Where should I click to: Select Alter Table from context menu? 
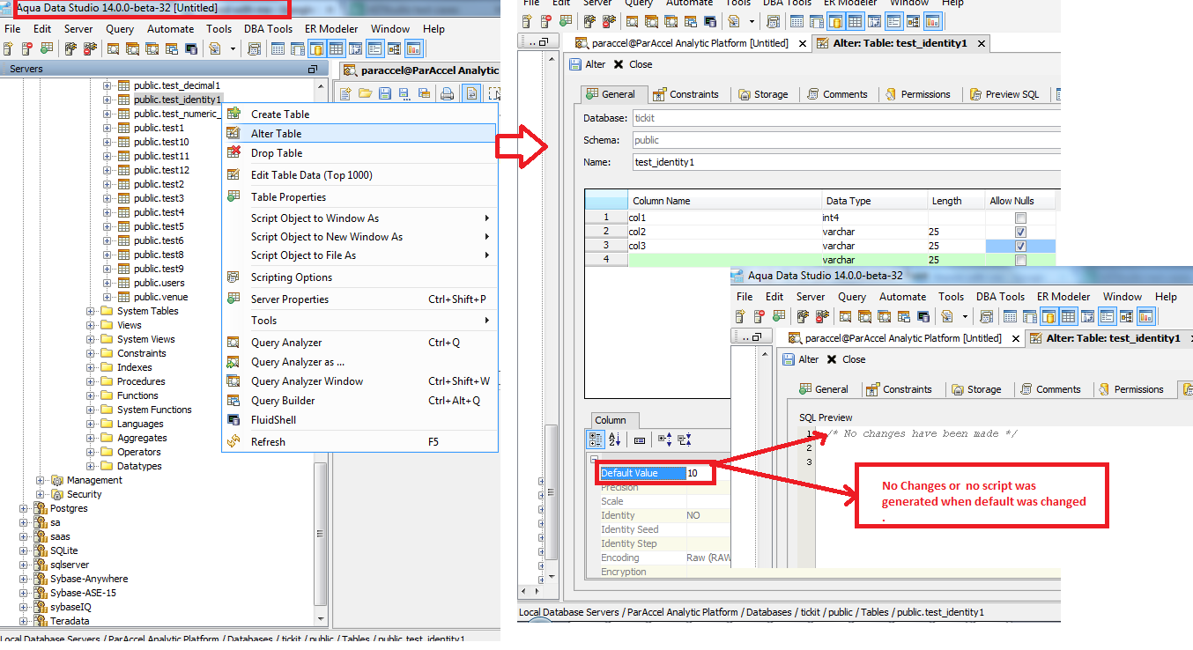(x=359, y=133)
